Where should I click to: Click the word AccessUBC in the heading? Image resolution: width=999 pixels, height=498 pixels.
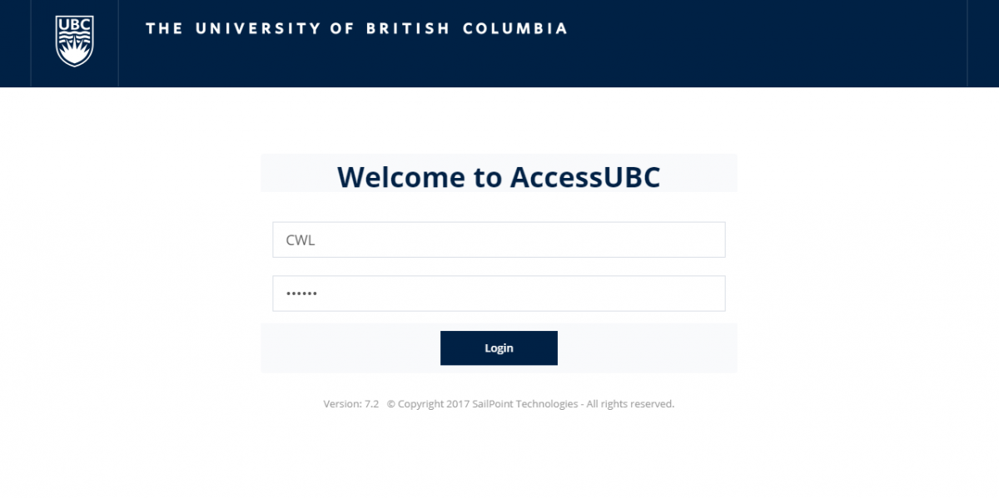[585, 176]
